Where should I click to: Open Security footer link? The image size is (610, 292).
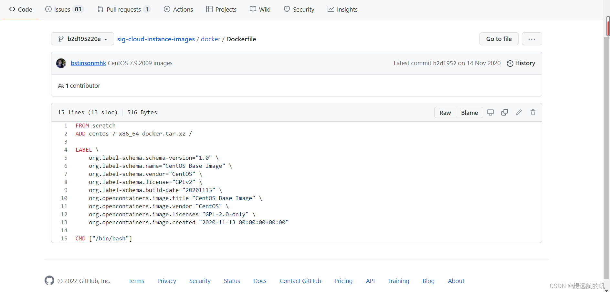pyautogui.click(x=200, y=281)
